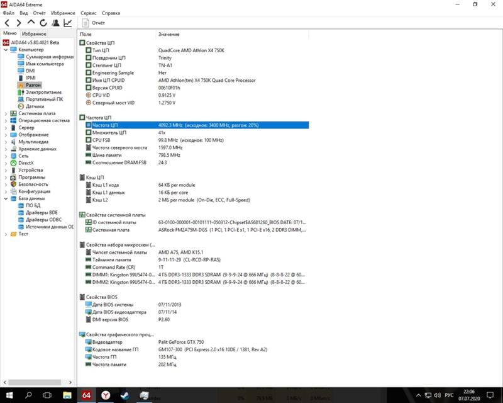Select Портативный ПК tree item
503x403 pixels.
click(40, 99)
